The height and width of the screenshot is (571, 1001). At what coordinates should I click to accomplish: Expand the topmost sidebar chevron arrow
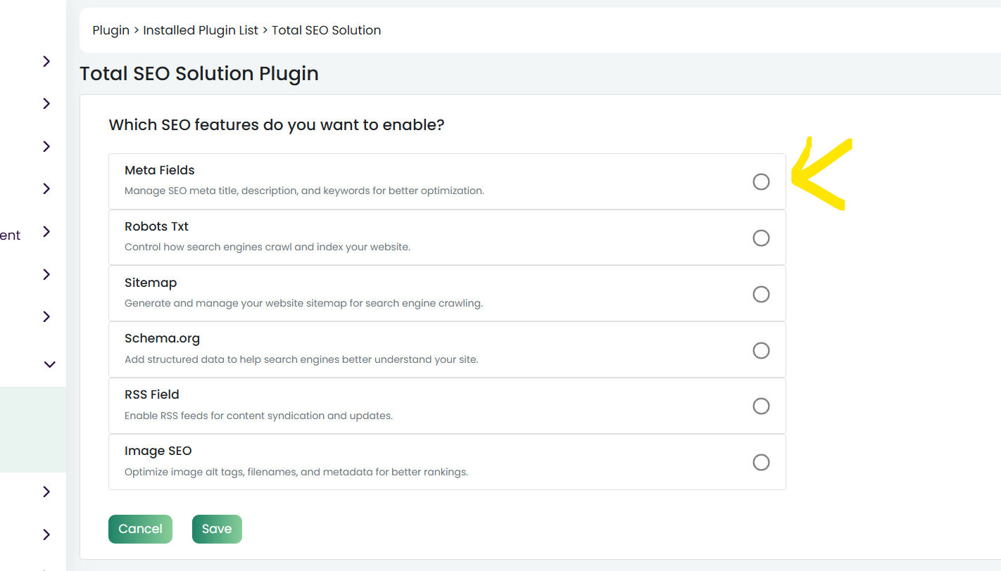pos(46,61)
